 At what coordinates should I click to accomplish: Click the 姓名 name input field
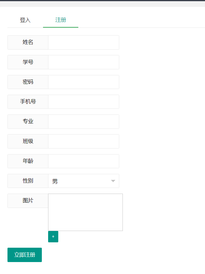(83, 42)
